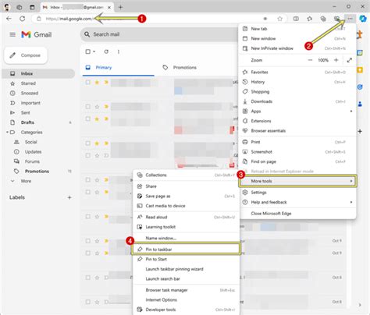Open Snoozed folder
370x315 pixels.
tap(38, 93)
